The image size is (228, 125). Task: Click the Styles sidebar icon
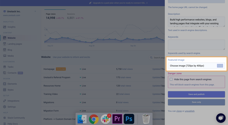[x=5, y=90]
